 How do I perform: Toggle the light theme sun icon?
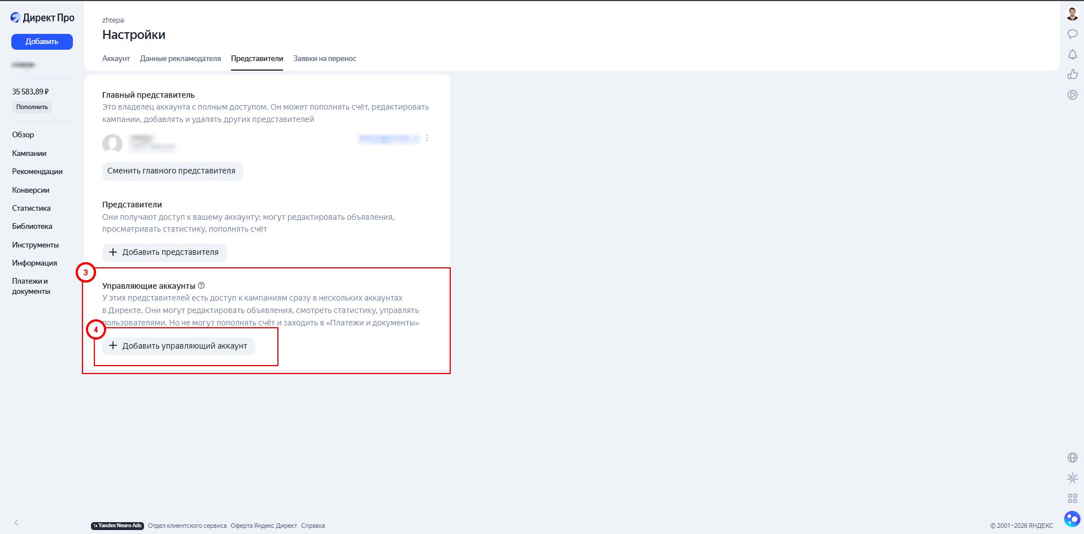pyautogui.click(x=1072, y=478)
